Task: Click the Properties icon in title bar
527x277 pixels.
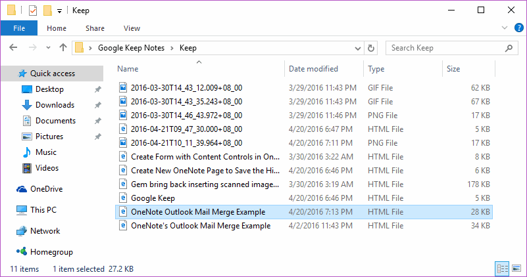Action: pyautogui.click(x=33, y=11)
